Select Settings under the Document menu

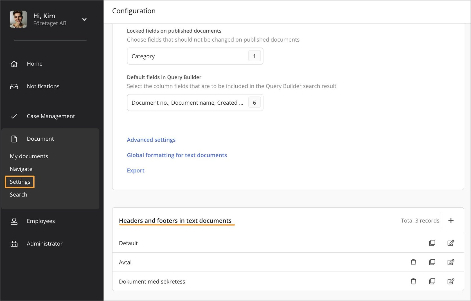click(x=20, y=182)
